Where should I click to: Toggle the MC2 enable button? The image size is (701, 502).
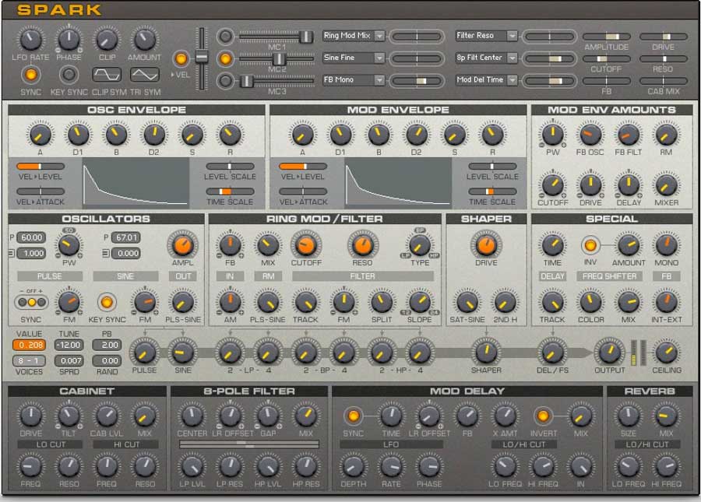point(225,58)
